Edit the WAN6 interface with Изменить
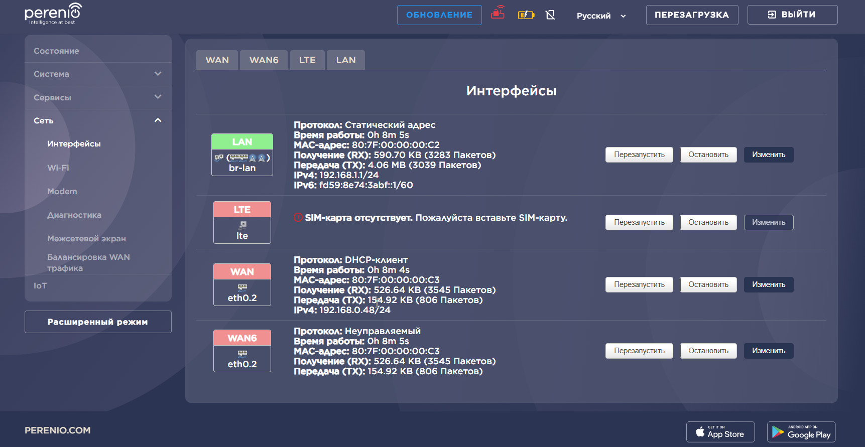865x447 pixels. pos(769,351)
